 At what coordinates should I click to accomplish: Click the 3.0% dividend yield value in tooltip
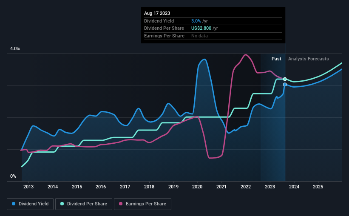(x=196, y=21)
